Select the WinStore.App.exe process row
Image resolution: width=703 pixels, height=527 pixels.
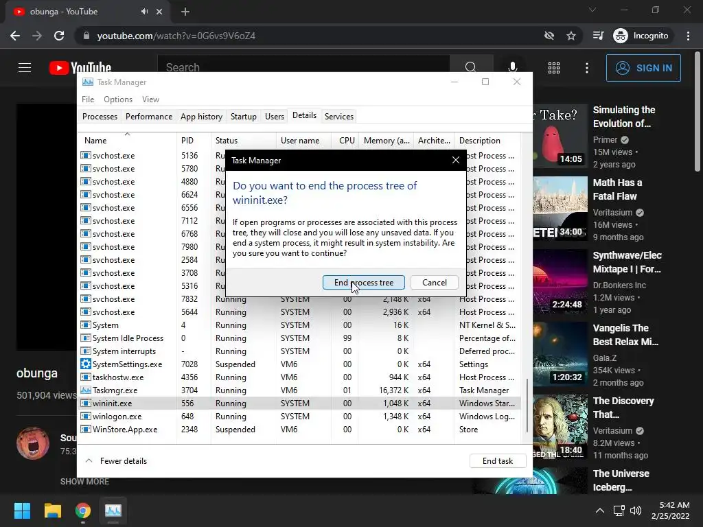coord(299,430)
